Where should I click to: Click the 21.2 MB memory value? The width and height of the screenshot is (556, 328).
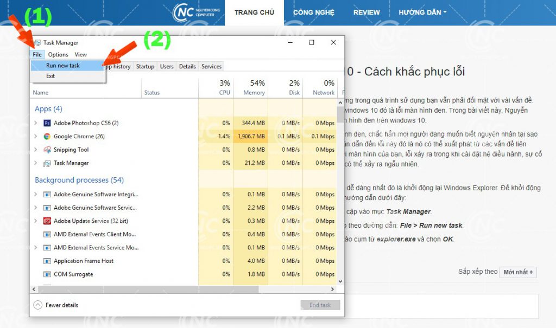point(255,163)
